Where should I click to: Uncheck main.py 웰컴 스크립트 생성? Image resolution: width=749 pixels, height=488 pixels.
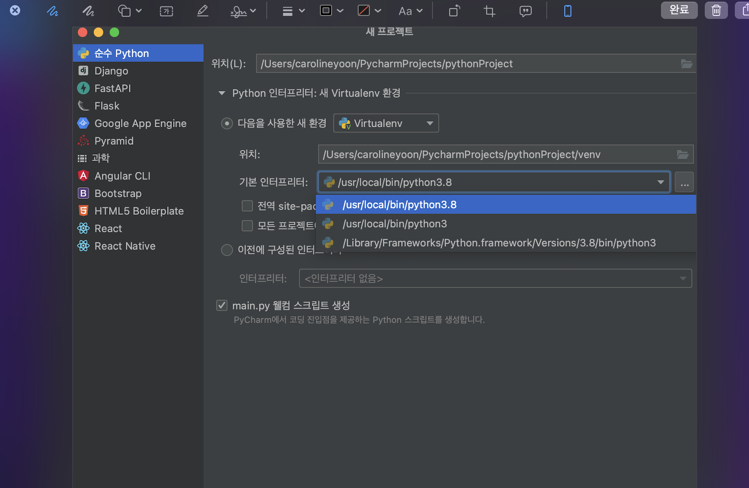(222, 305)
